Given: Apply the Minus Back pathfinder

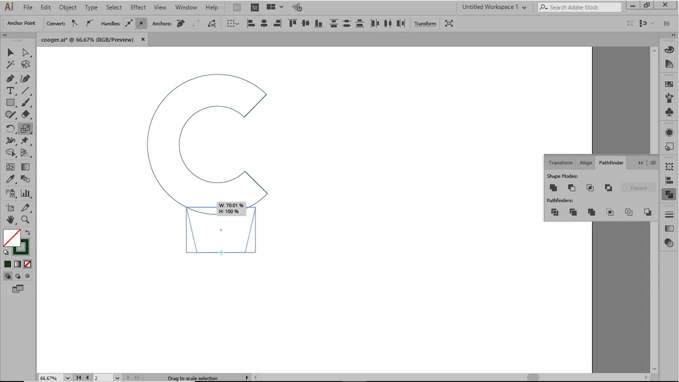Looking at the screenshot, I should tap(648, 212).
